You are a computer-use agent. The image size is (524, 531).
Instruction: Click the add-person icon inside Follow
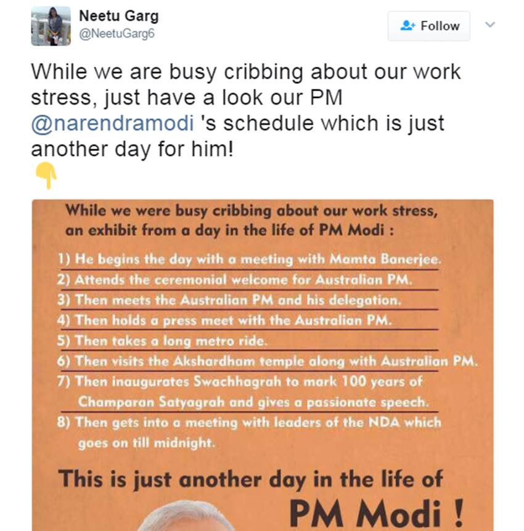[407, 26]
